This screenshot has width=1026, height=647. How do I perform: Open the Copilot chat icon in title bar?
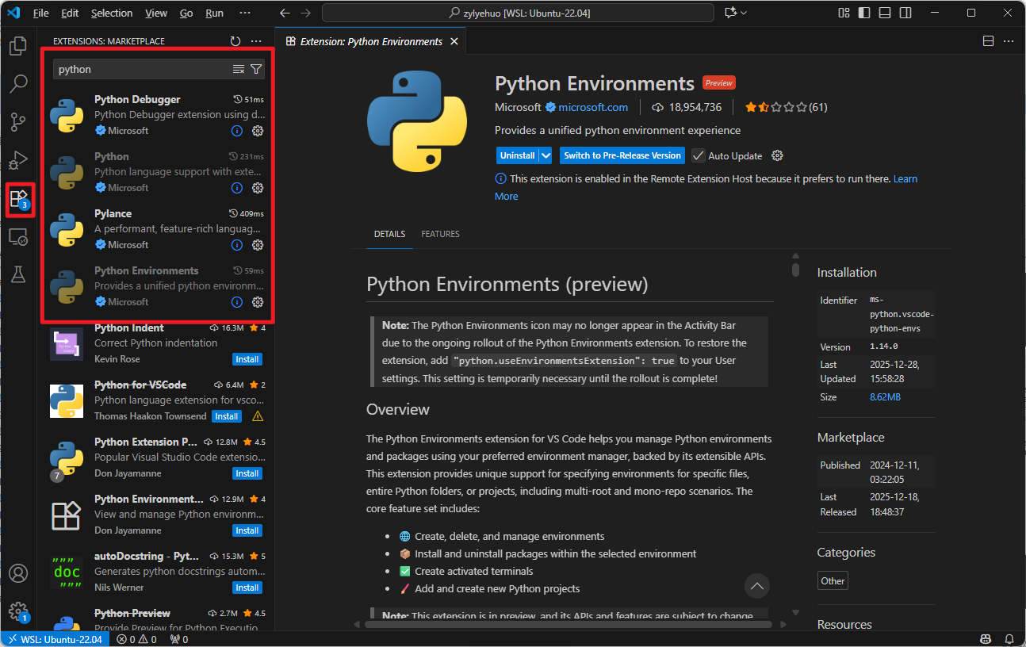pyautogui.click(x=730, y=13)
